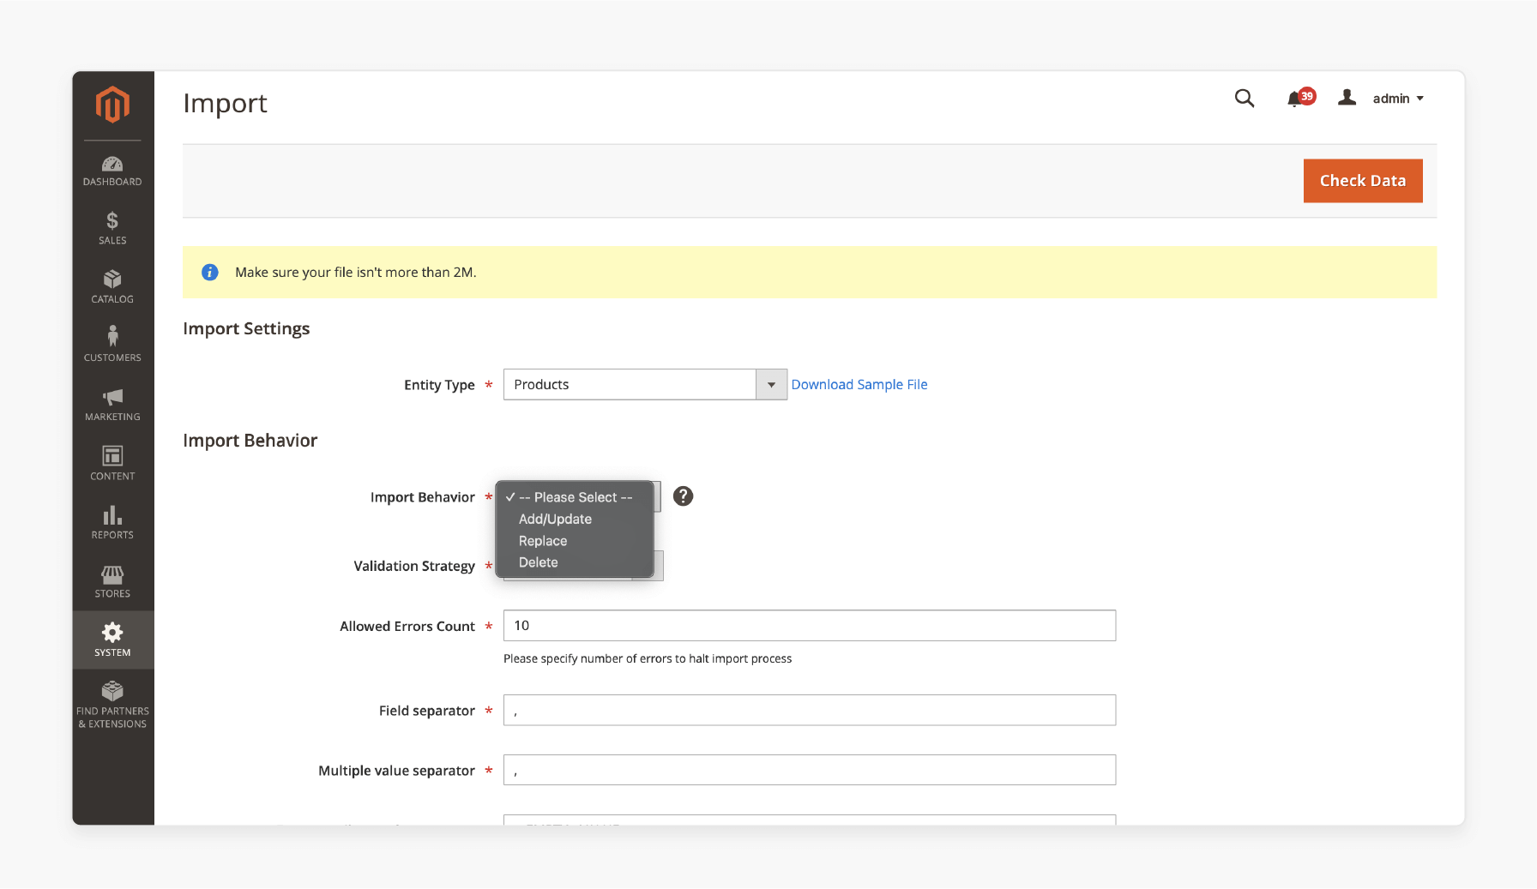Click the info icon in the file size notice
The width and height of the screenshot is (1537, 889).
[x=209, y=272]
